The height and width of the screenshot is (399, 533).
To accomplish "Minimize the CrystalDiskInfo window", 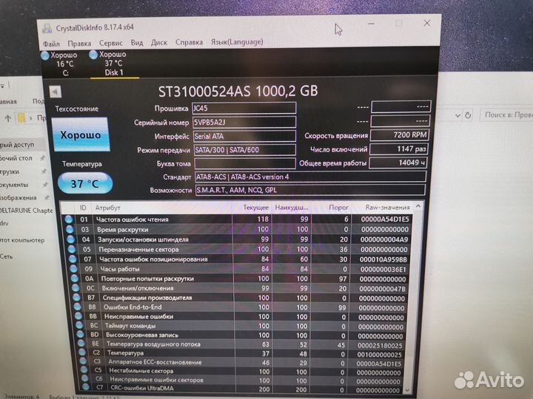I will (x=371, y=24).
